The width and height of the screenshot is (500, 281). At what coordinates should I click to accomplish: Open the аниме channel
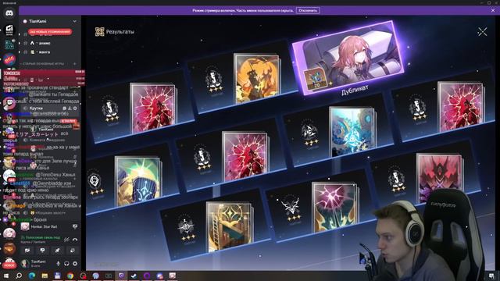pos(45,43)
